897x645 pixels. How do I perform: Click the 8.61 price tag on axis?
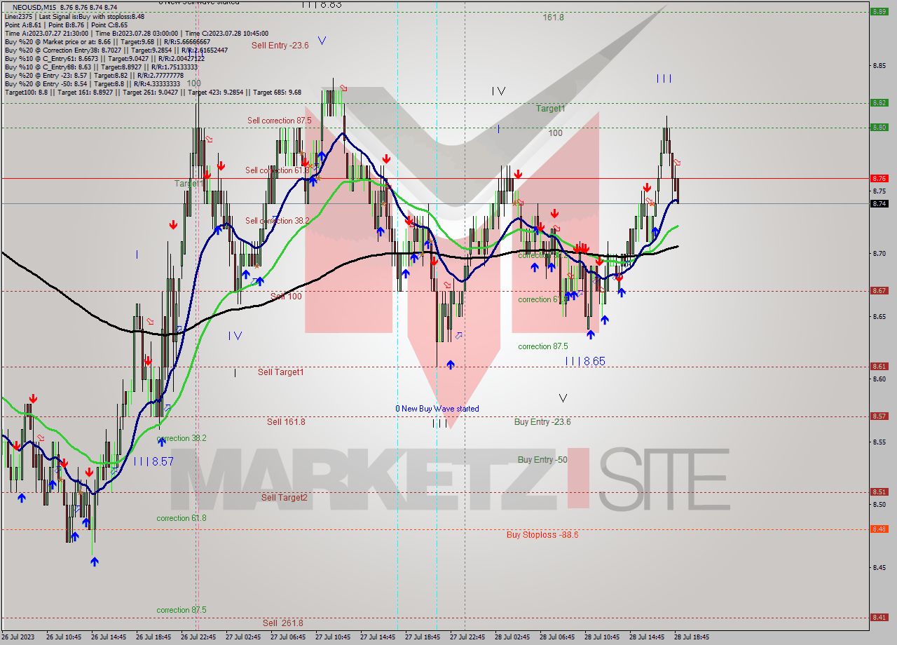click(879, 367)
